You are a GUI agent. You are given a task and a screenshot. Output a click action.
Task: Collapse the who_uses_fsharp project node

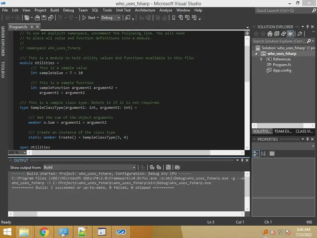(256, 54)
